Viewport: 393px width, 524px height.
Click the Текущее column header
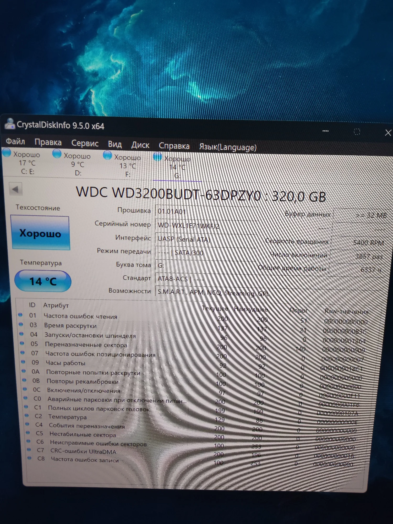click(215, 308)
